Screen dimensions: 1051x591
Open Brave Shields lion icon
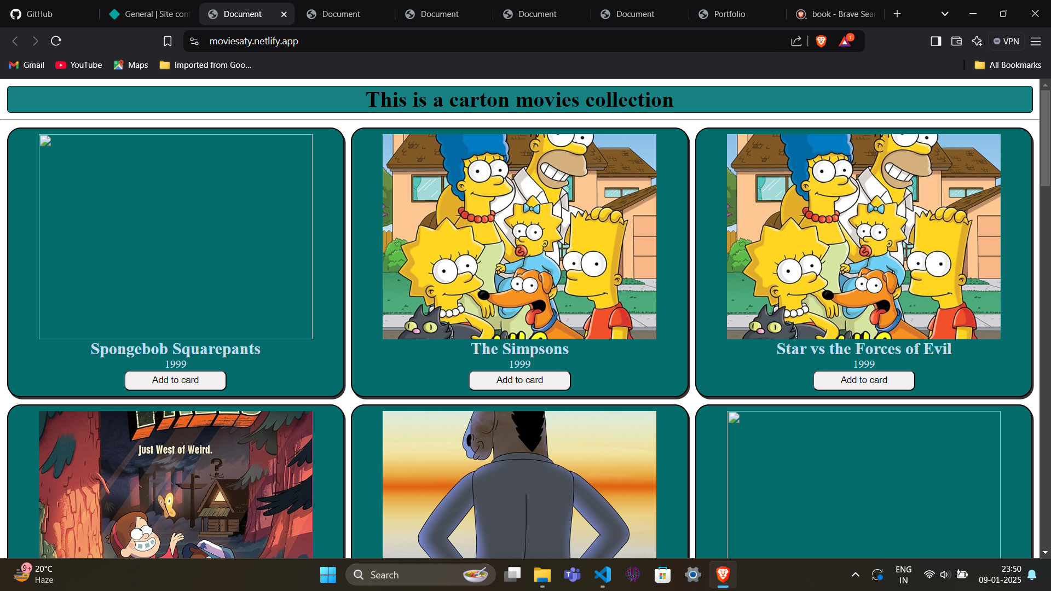821,41
